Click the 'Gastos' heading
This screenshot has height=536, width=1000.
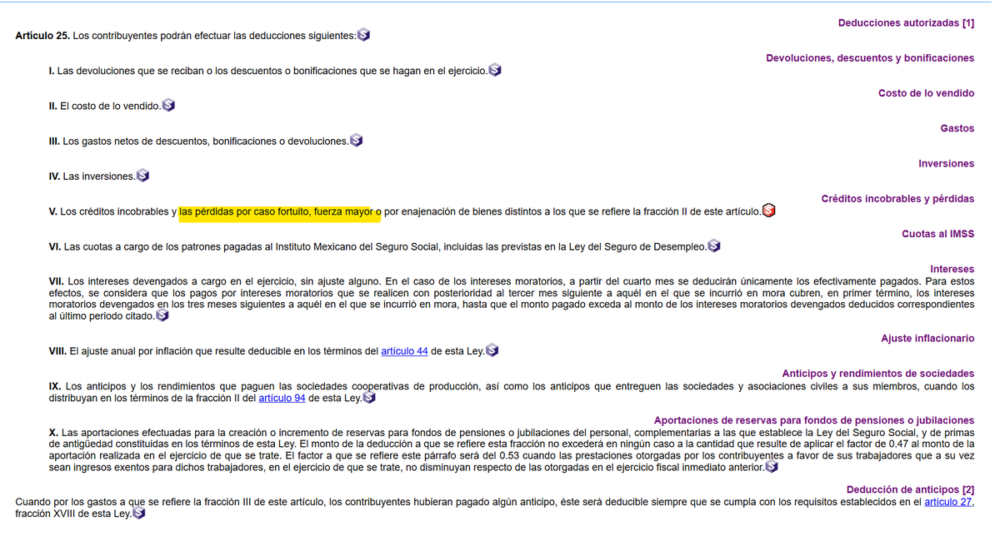pyautogui.click(x=957, y=128)
